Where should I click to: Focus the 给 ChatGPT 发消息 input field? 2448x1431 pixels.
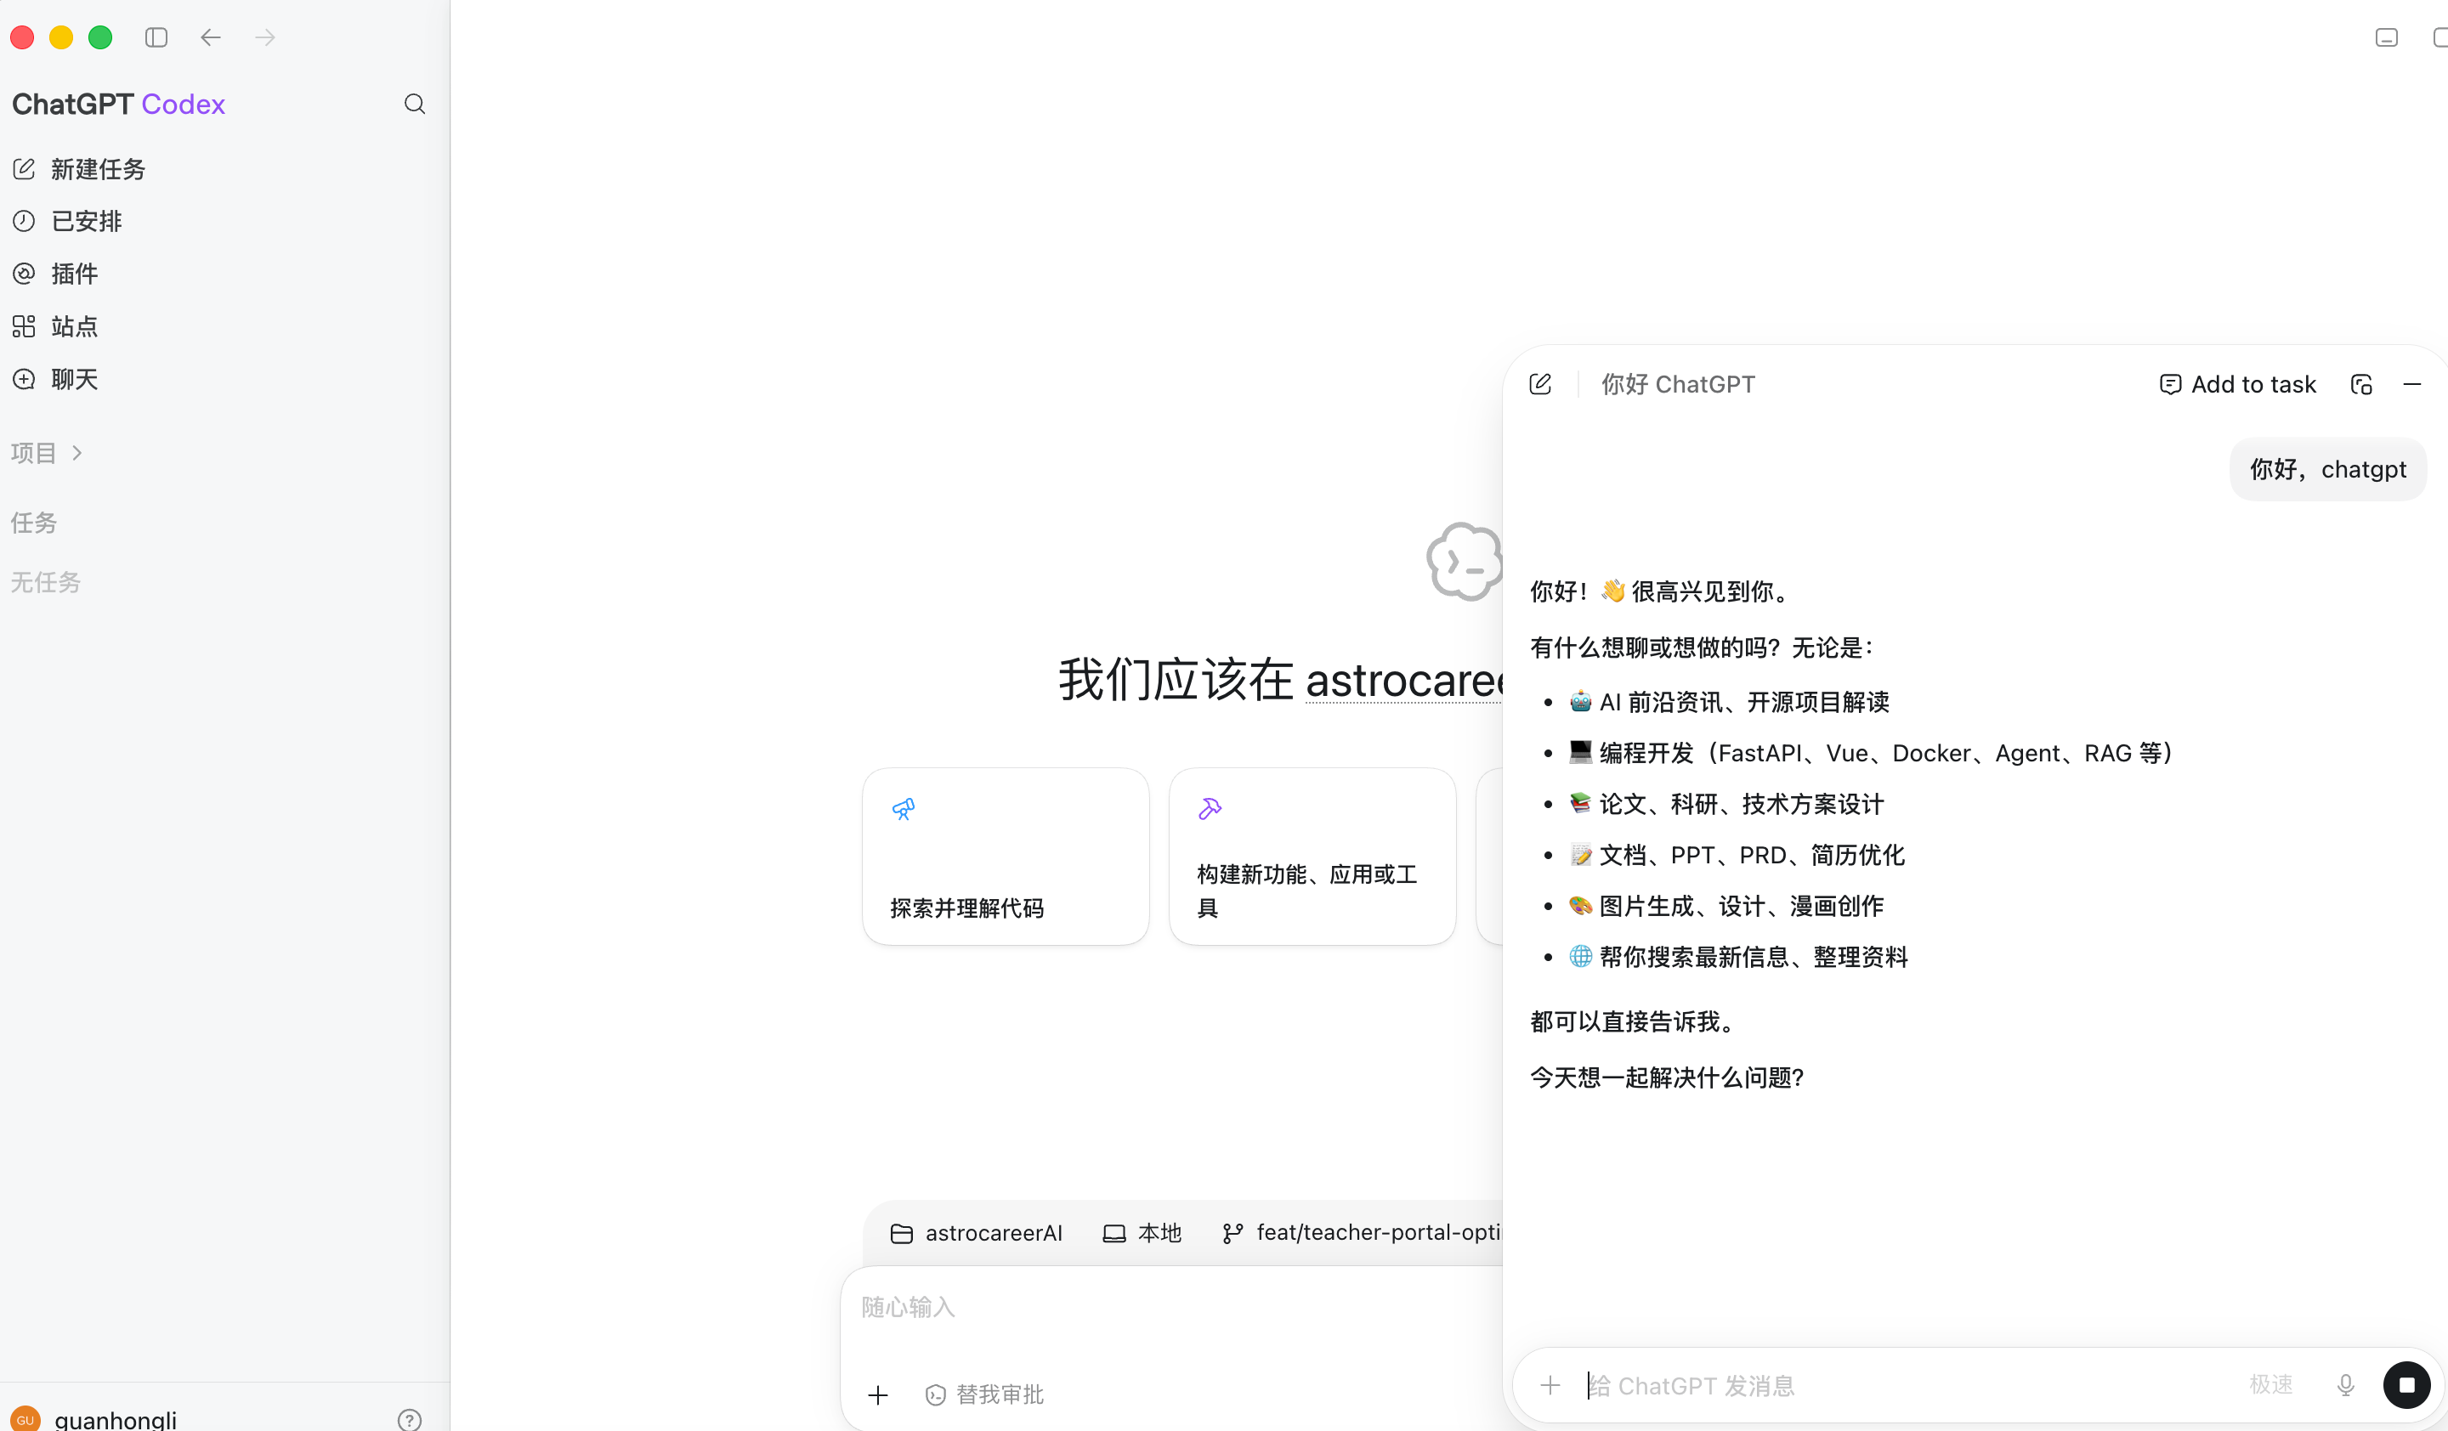click(1904, 1385)
